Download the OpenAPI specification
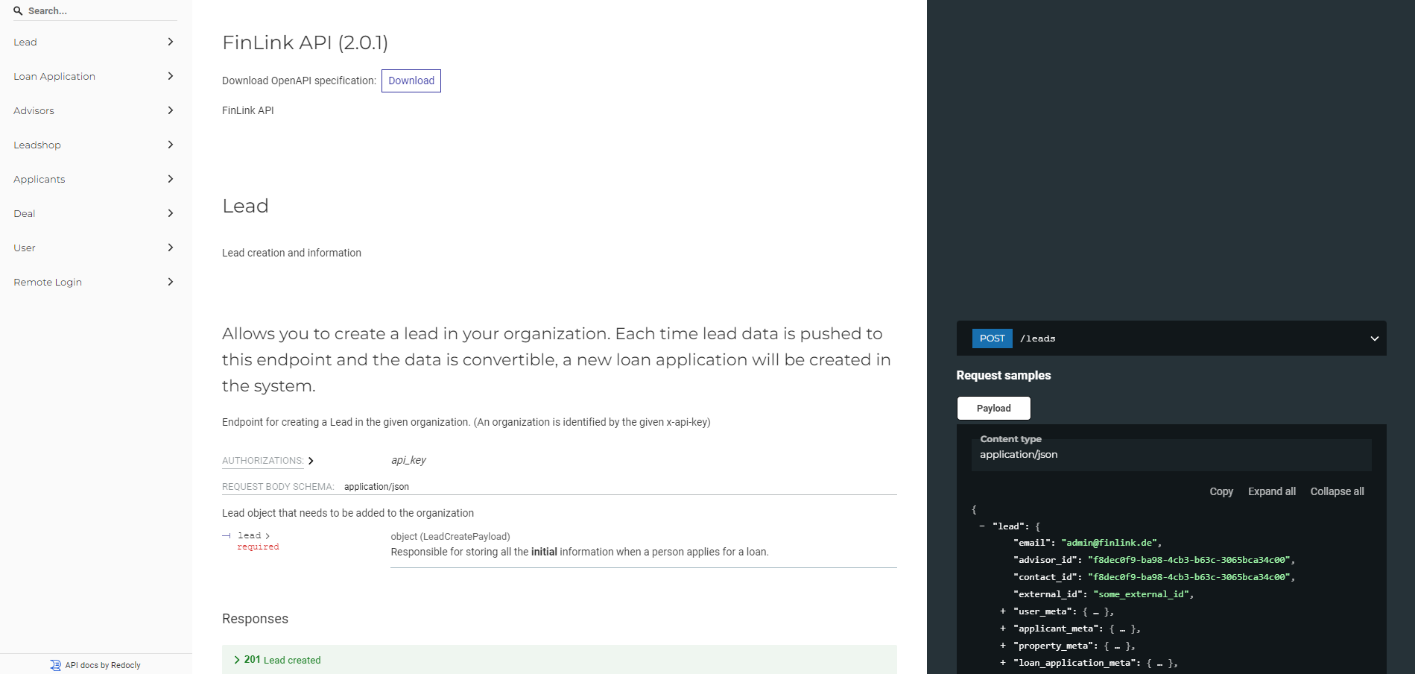Viewport: 1415px width, 674px height. (x=411, y=81)
